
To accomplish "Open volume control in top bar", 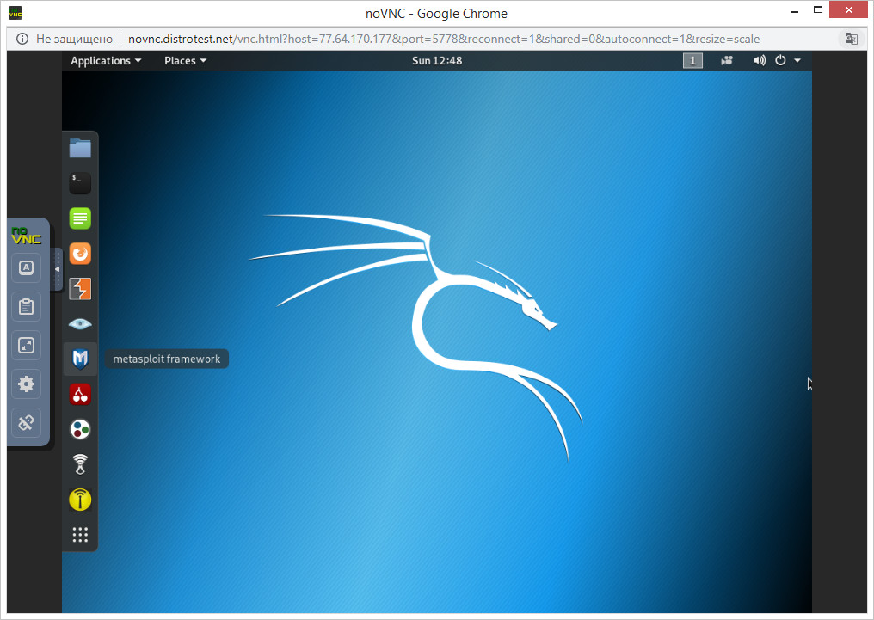I will (x=760, y=61).
